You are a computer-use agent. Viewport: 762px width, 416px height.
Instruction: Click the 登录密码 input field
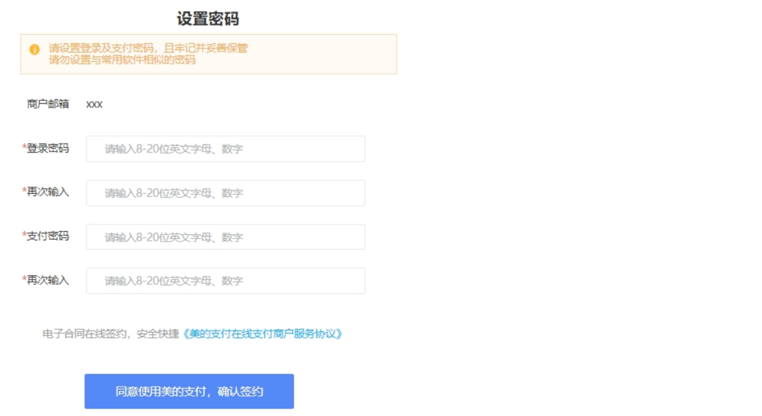coord(226,149)
